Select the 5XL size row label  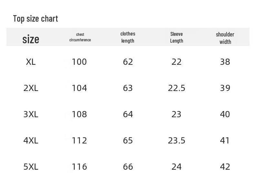coord(31,167)
